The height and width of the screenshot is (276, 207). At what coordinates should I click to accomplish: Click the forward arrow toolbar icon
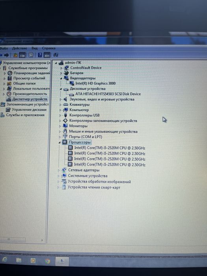click(x=7, y=55)
